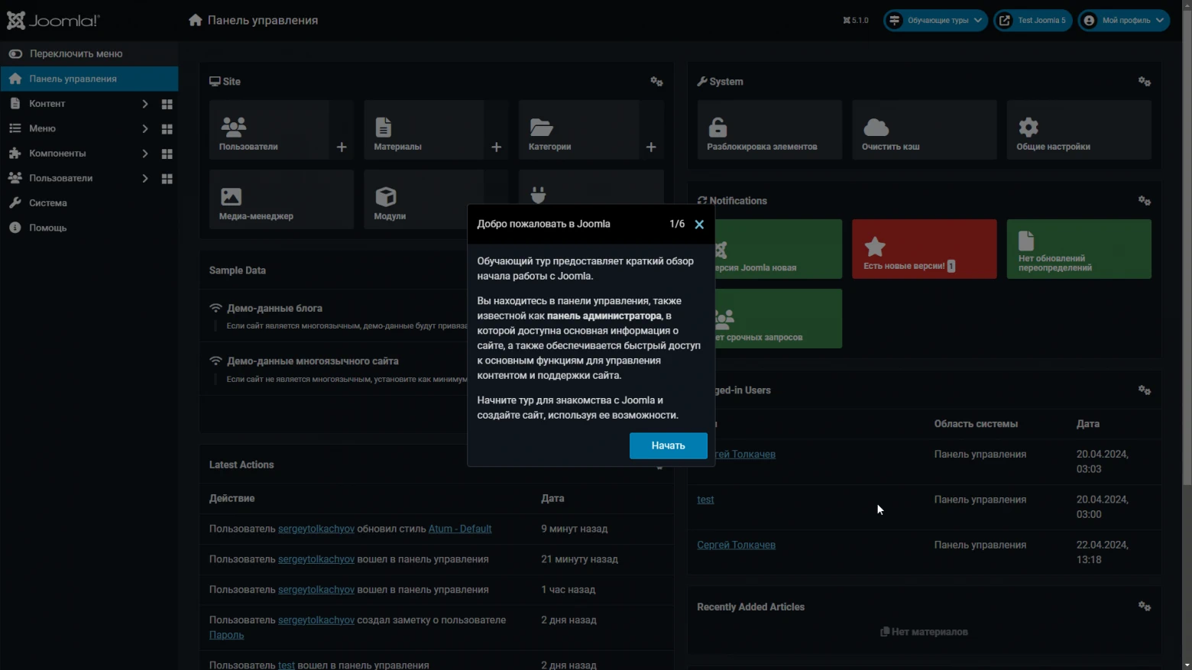Viewport: 1192px width, 670px height.
Task: Open Logged-in Users module settings gear
Action: click(x=1144, y=390)
